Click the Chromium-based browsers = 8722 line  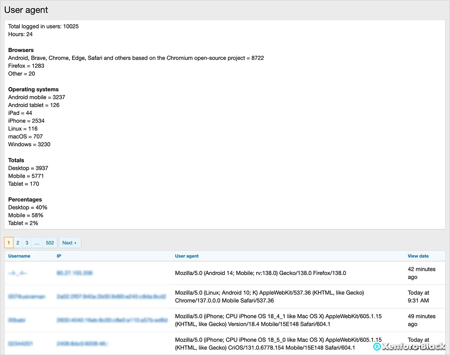[136, 58]
